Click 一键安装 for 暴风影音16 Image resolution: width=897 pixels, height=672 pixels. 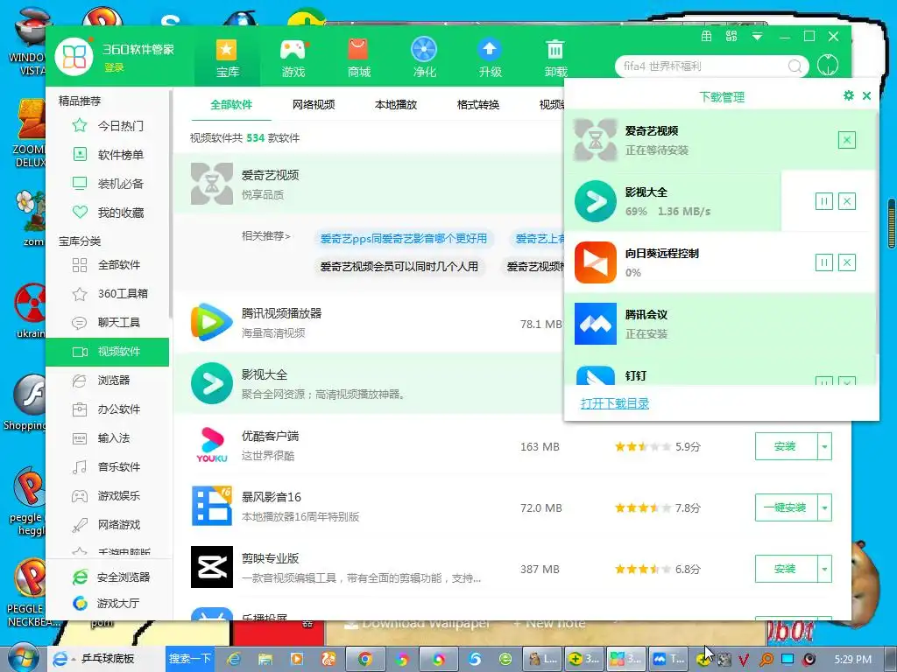(x=786, y=507)
